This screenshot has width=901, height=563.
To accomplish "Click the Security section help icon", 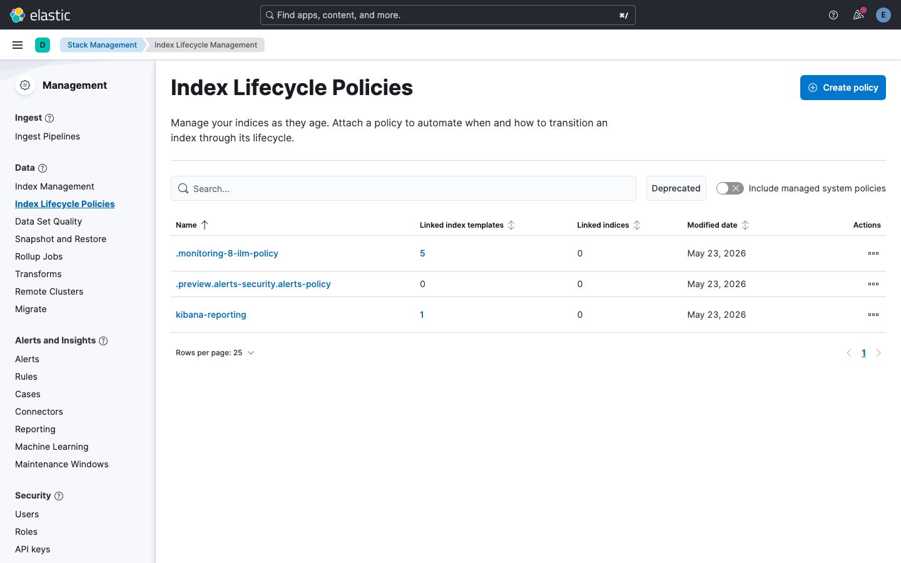I will tap(59, 496).
